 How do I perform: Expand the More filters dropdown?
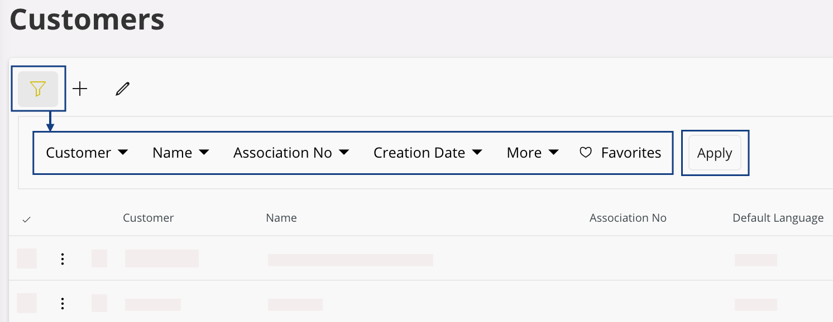[x=532, y=153]
